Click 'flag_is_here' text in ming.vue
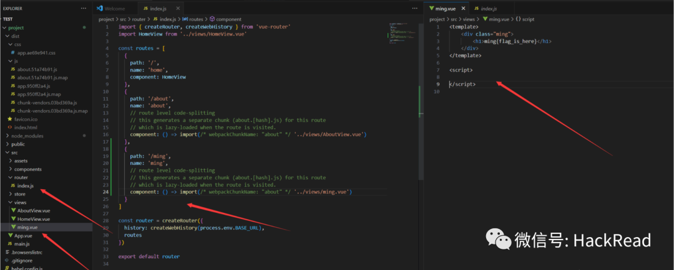The height and width of the screenshot is (270, 674). pyautogui.click(x=518, y=41)
